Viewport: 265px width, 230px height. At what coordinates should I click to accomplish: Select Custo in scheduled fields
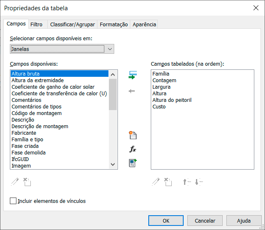click(x=202, y=107)
